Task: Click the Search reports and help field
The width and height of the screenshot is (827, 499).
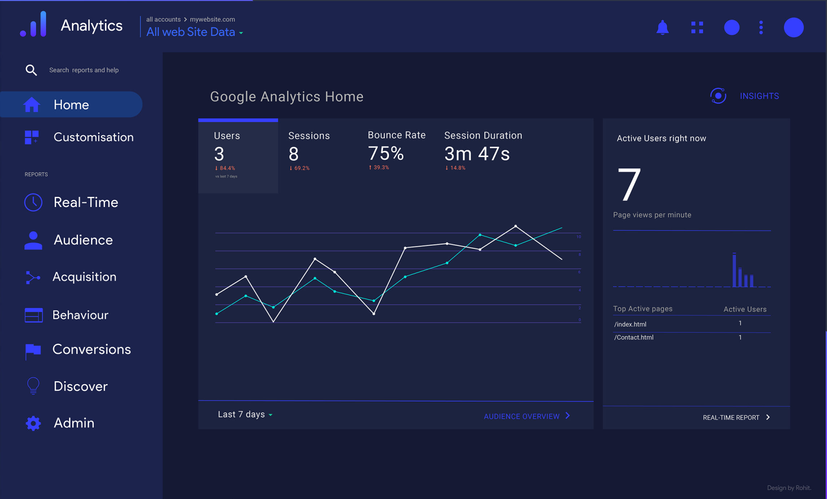Action: [x=84, y=70]
